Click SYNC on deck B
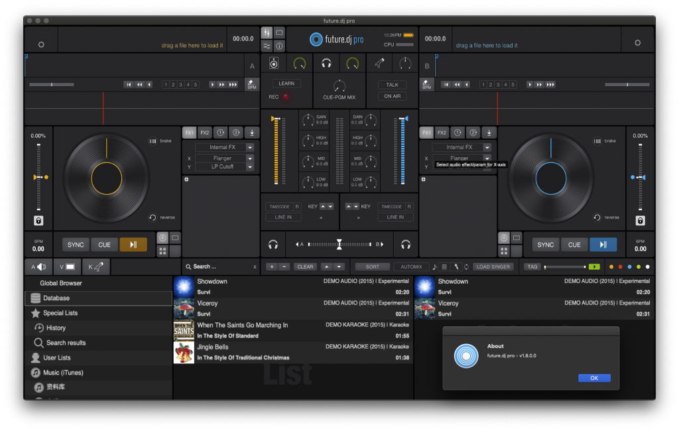Image resolution: width=679 pixels, height=431 pixels. pyautogui.click(x=545, y=245)
